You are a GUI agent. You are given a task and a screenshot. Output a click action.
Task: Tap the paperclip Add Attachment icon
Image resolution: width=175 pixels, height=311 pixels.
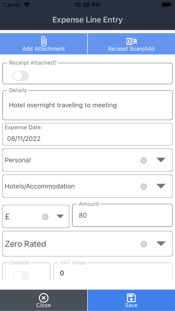coord(44,41)
